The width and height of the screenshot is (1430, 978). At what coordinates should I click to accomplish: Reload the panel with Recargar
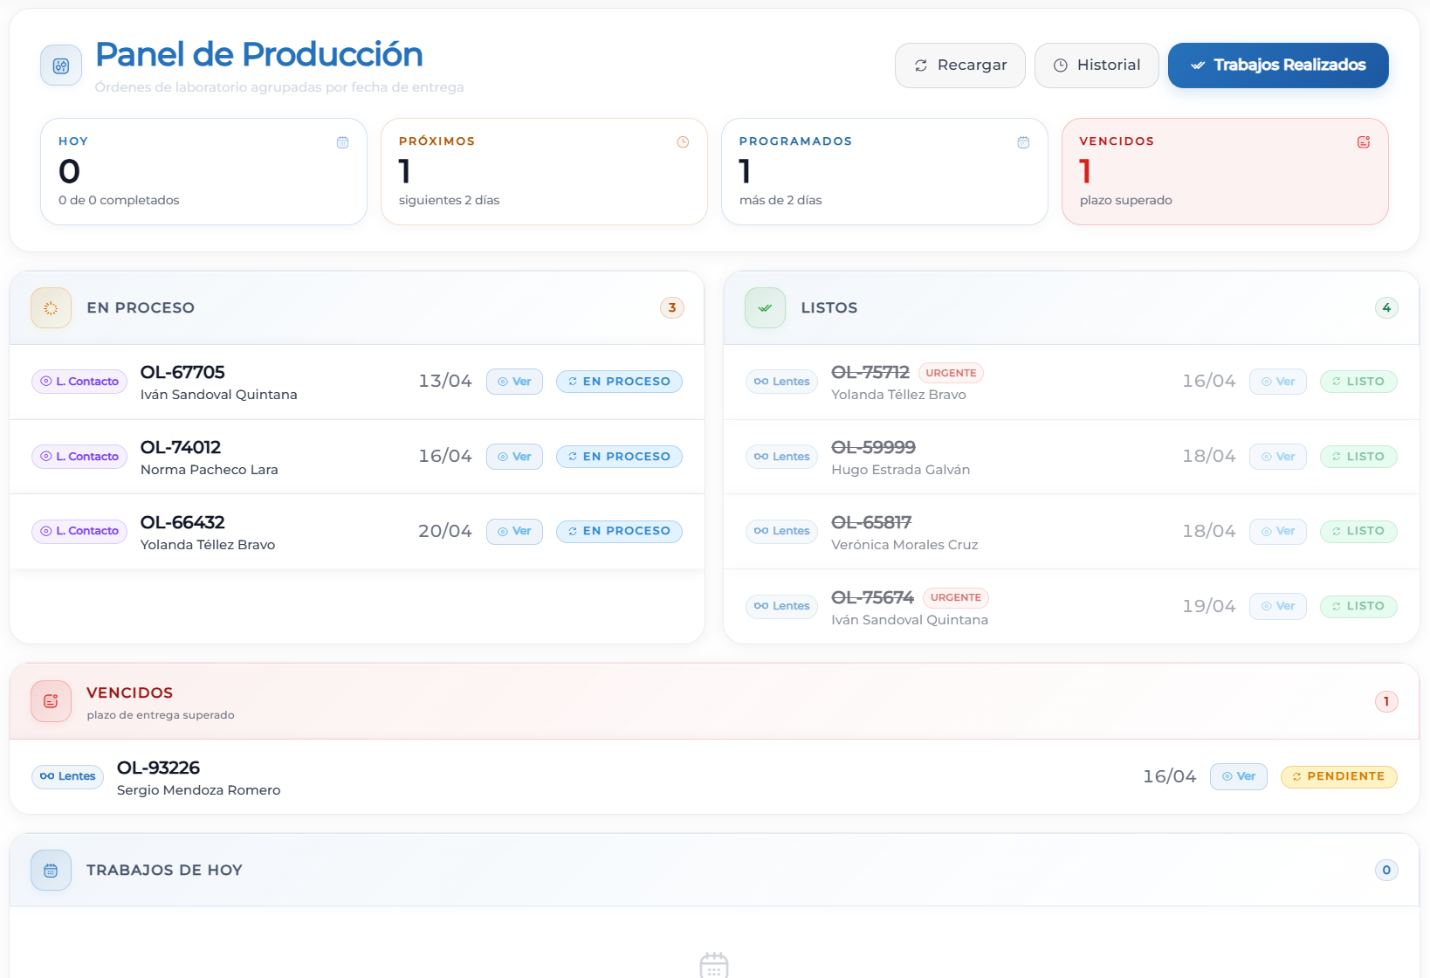pyautogui.click(x=959, y=65)
